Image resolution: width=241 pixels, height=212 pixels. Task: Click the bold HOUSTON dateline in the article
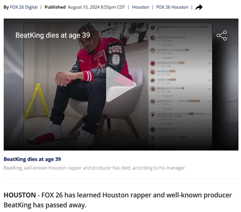click(20, 195)
